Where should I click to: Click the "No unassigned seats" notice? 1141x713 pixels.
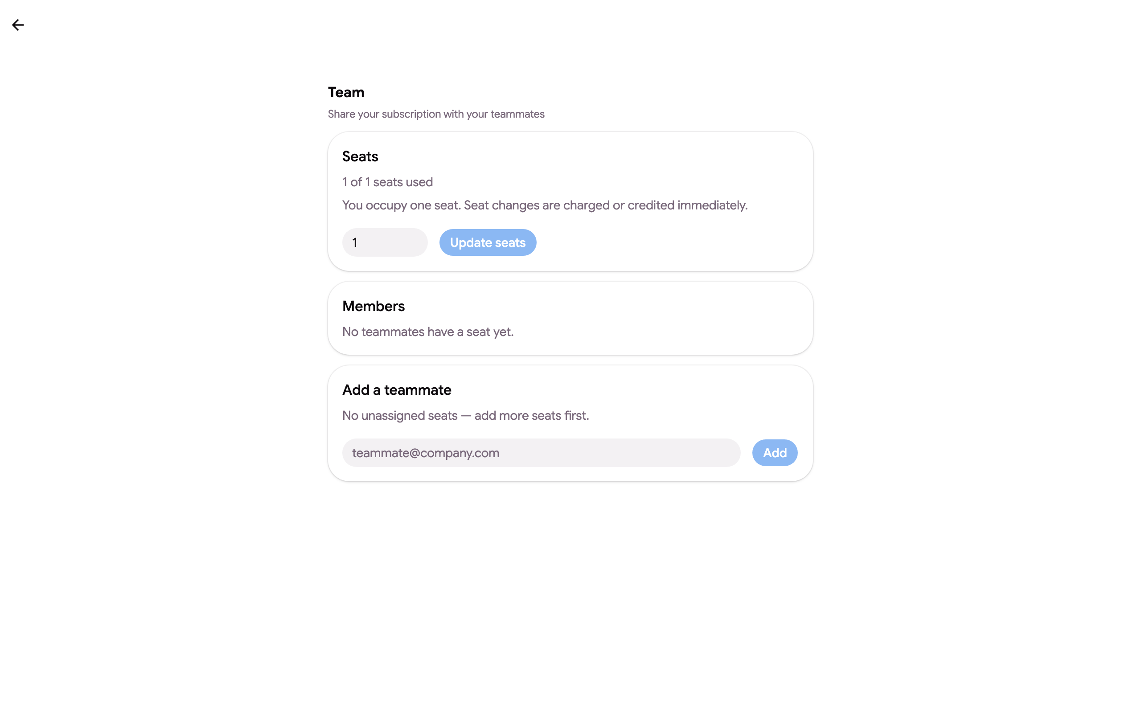pos(400,416)
